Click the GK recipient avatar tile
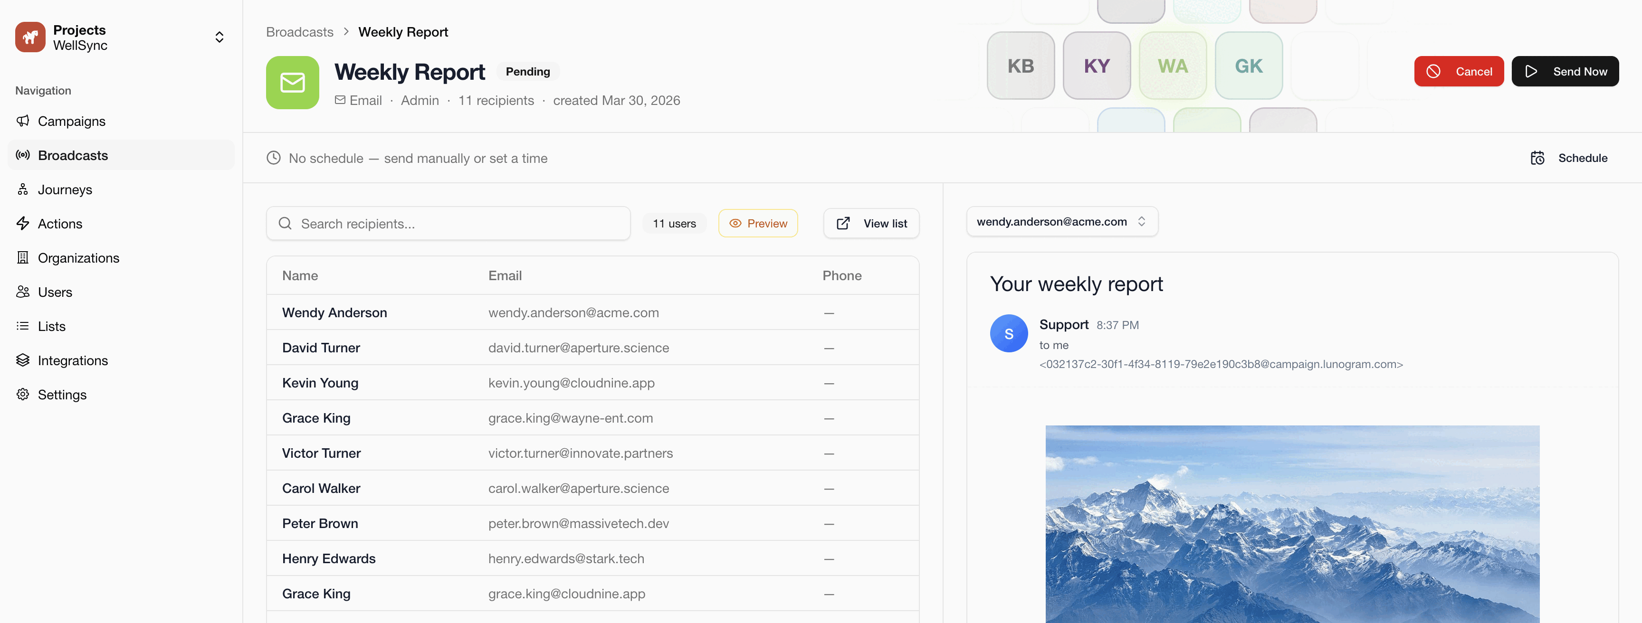Screen dimensions: 1642x623 1249,66
